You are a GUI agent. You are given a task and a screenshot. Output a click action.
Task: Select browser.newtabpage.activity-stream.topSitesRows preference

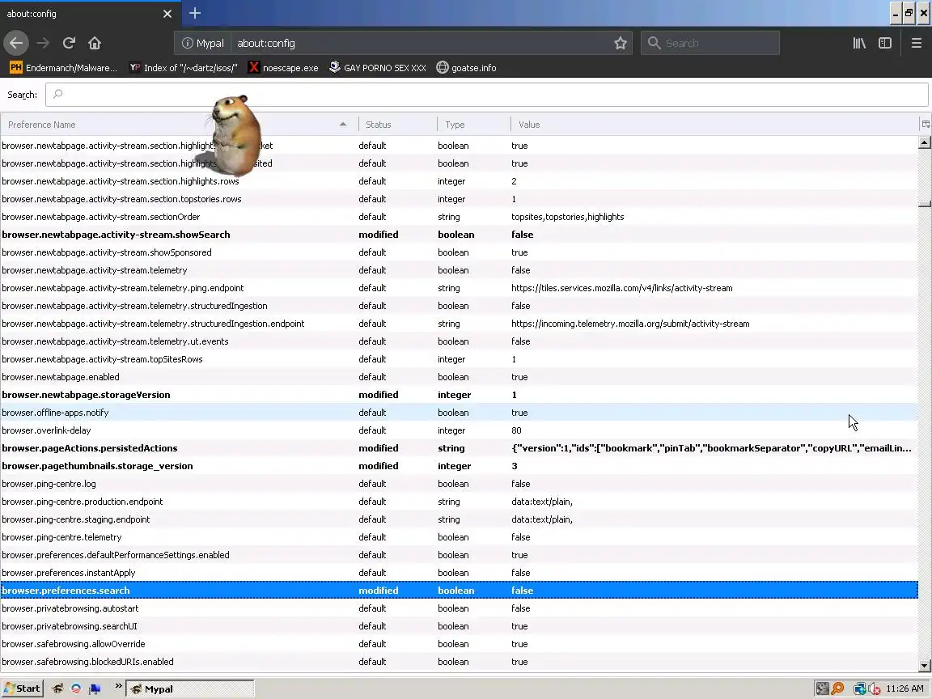coord(459,359)
